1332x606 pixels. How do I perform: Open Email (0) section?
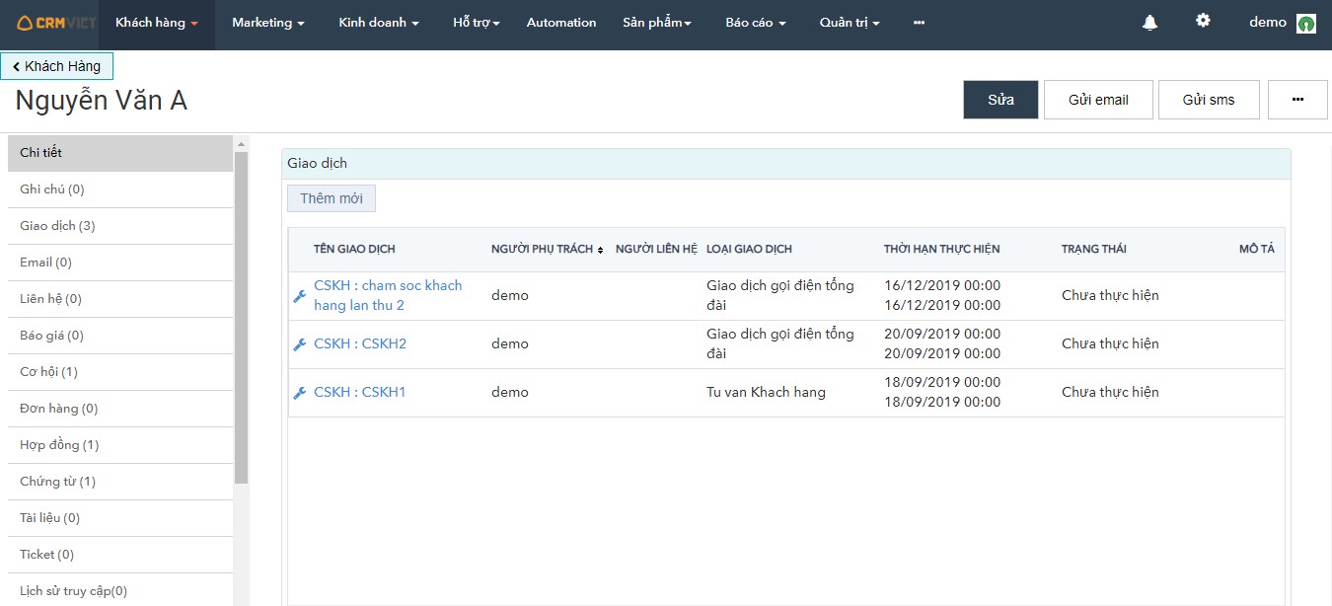[120, 263]
